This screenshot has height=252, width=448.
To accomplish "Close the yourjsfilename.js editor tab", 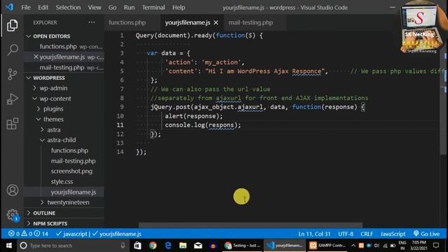I will click(x=216, y=22).
